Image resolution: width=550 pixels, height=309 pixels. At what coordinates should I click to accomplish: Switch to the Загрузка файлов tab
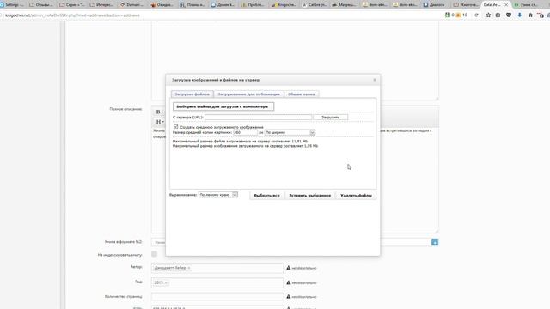pos(192,94)
